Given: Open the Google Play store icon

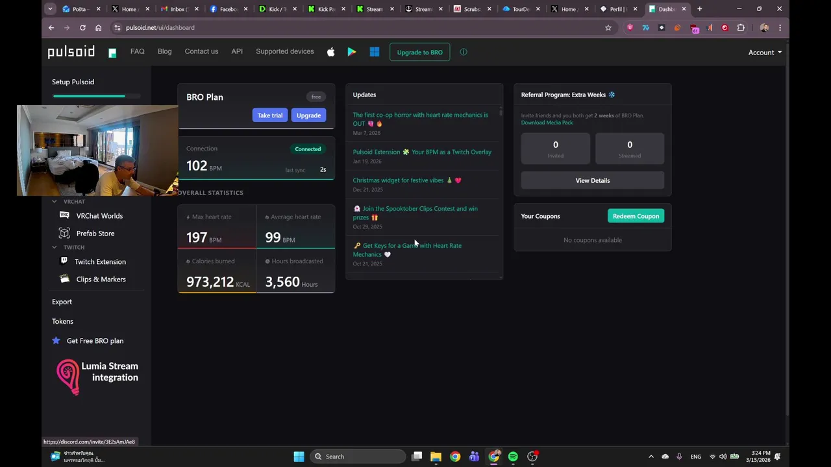Looking at the screenshot, I should click(352, 52).
